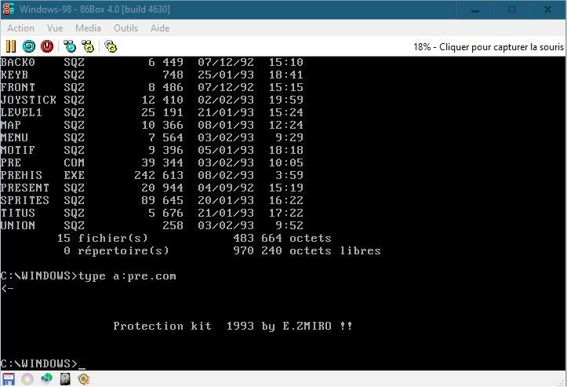Image resolution: width=567 pixels, height=387 pixels.
Task: Click the UNION SQZ file row
Action: click(x=152, y=225)
